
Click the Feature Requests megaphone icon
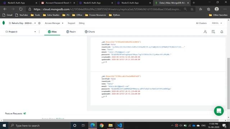25,114
